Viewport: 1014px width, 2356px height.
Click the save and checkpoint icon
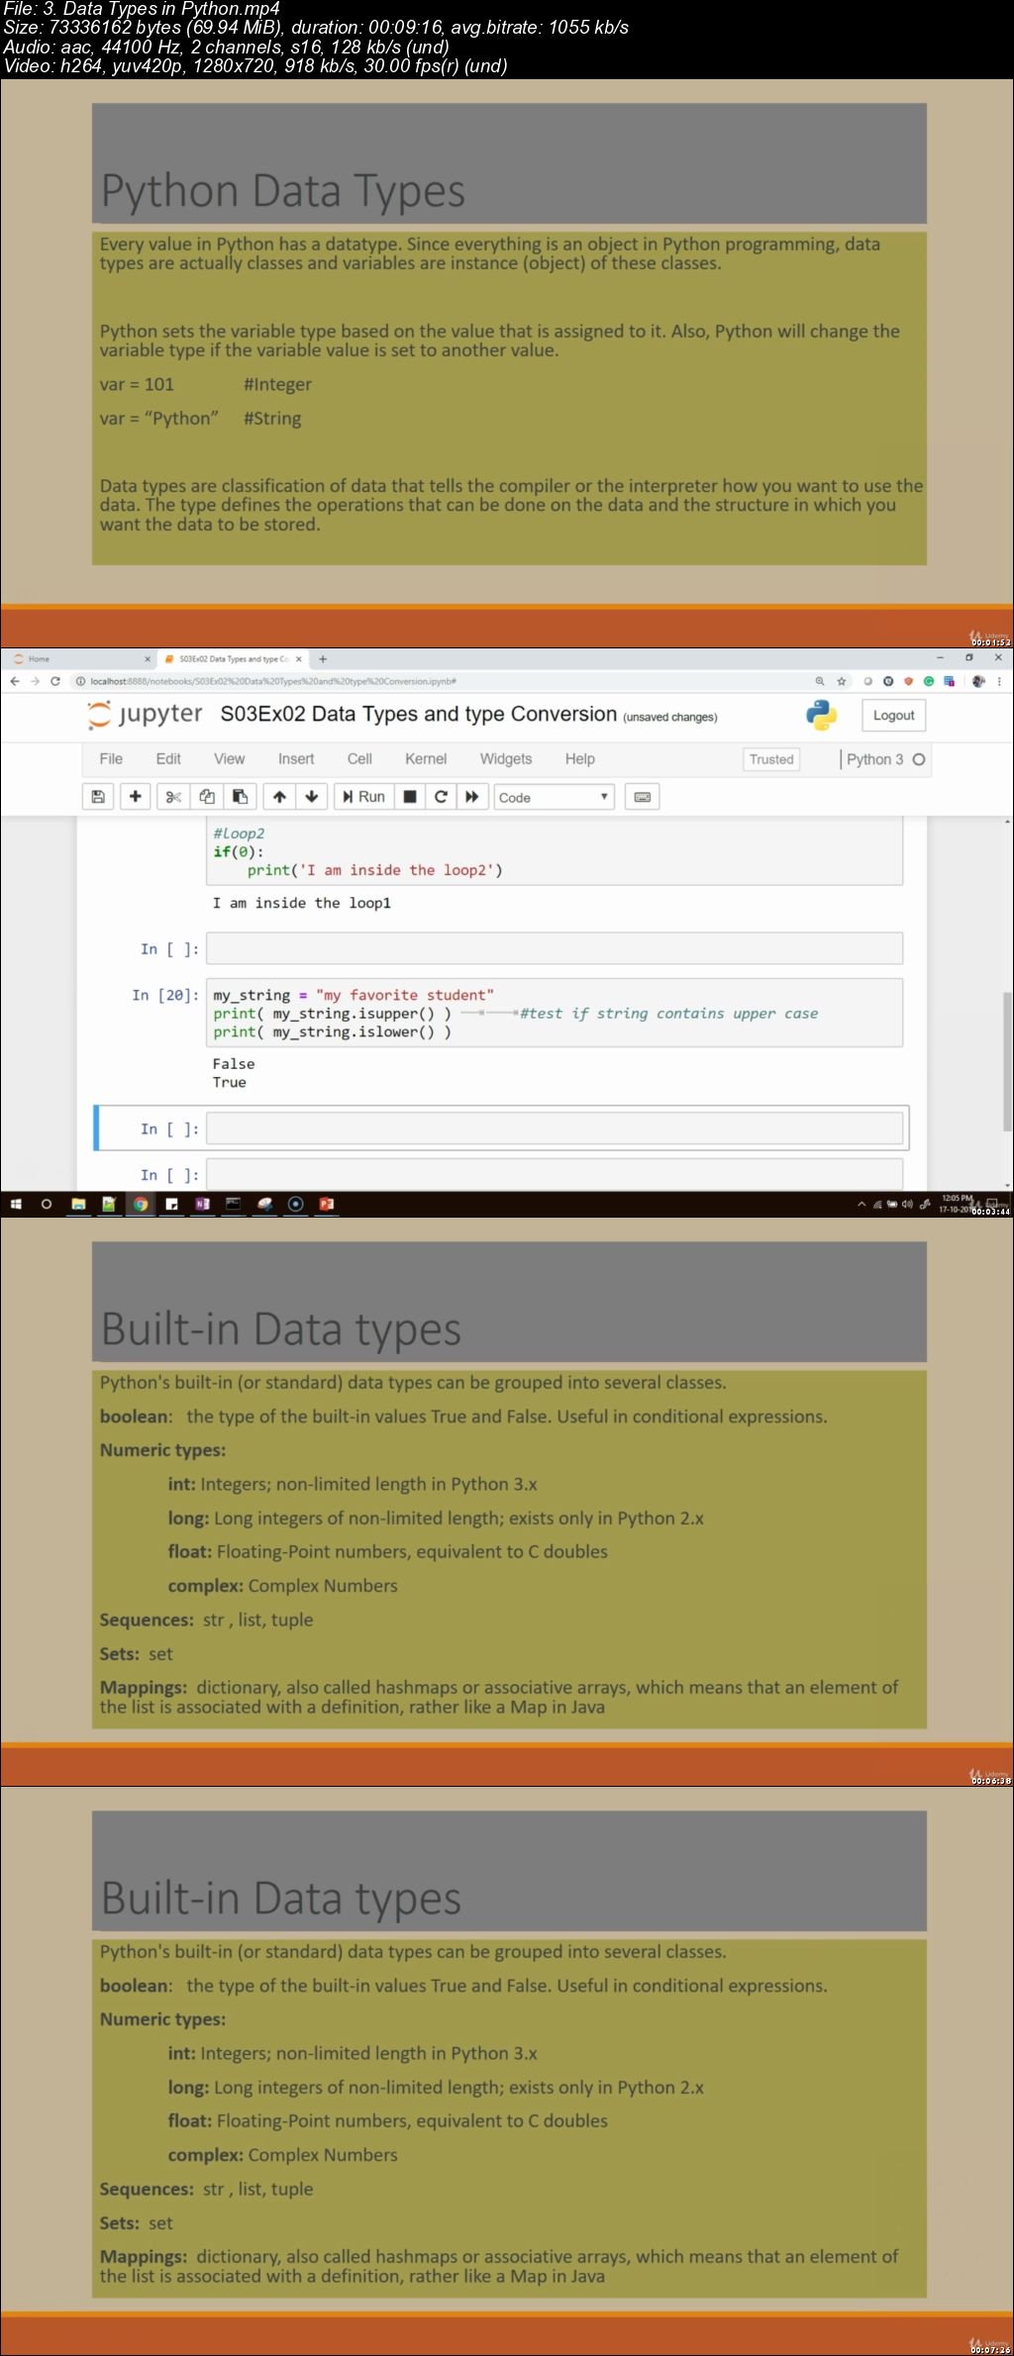98,797
